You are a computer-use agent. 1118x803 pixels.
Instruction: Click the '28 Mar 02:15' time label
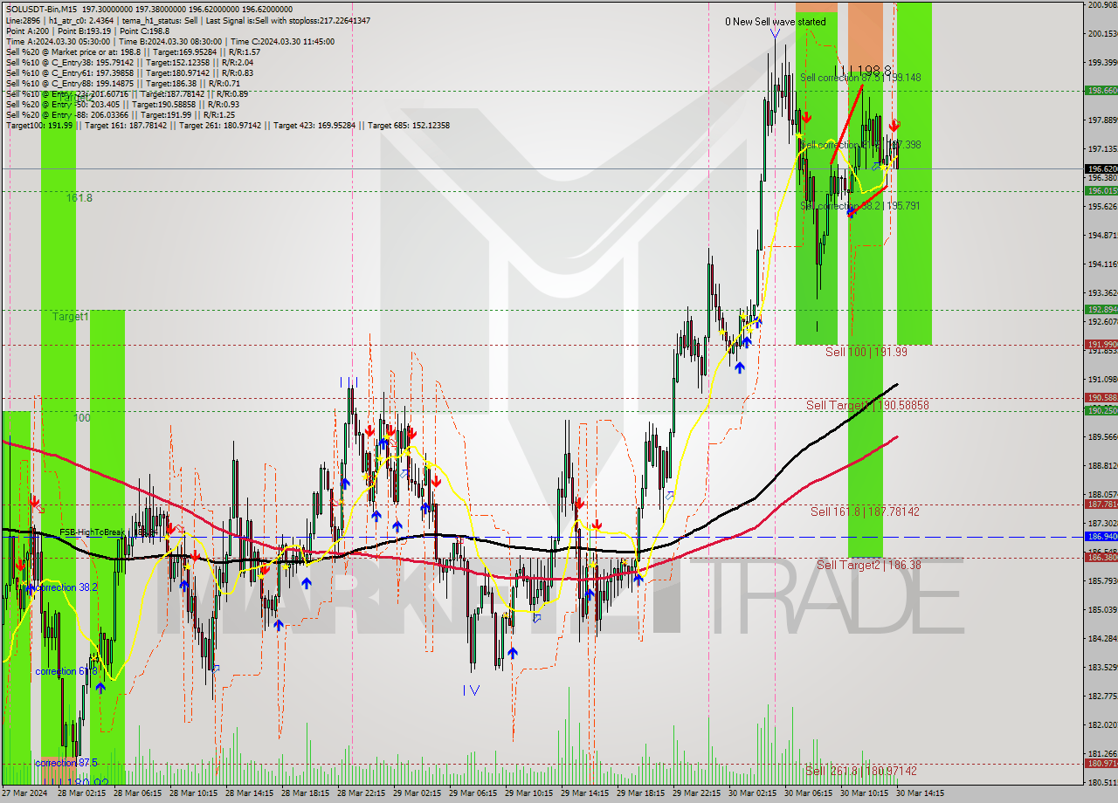click(81, 794)
